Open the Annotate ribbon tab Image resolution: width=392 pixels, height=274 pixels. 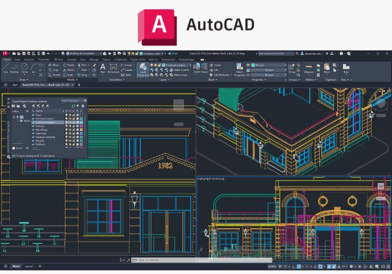coord(29,60)
